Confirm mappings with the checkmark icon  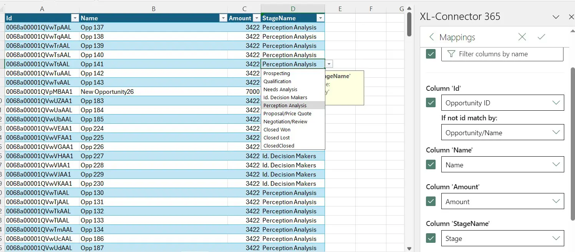coord(541,37)
